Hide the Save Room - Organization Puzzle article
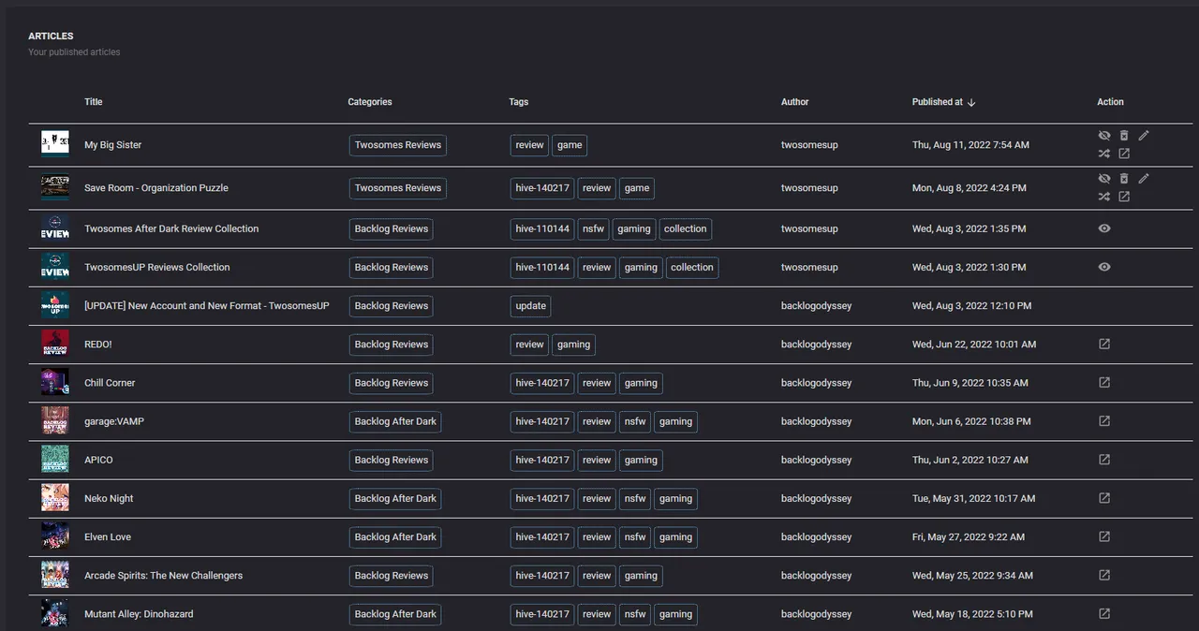The height and width of the screenshot is (631, 1199). click(1104, 179)
